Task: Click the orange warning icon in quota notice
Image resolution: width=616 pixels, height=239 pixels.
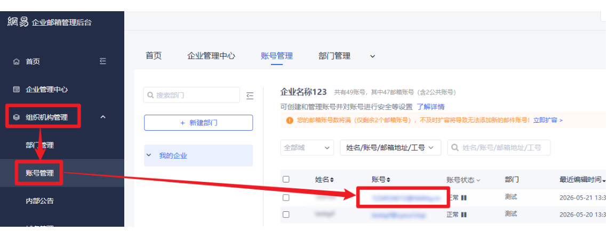Action: pyautogui.click(x=290, y=120)
